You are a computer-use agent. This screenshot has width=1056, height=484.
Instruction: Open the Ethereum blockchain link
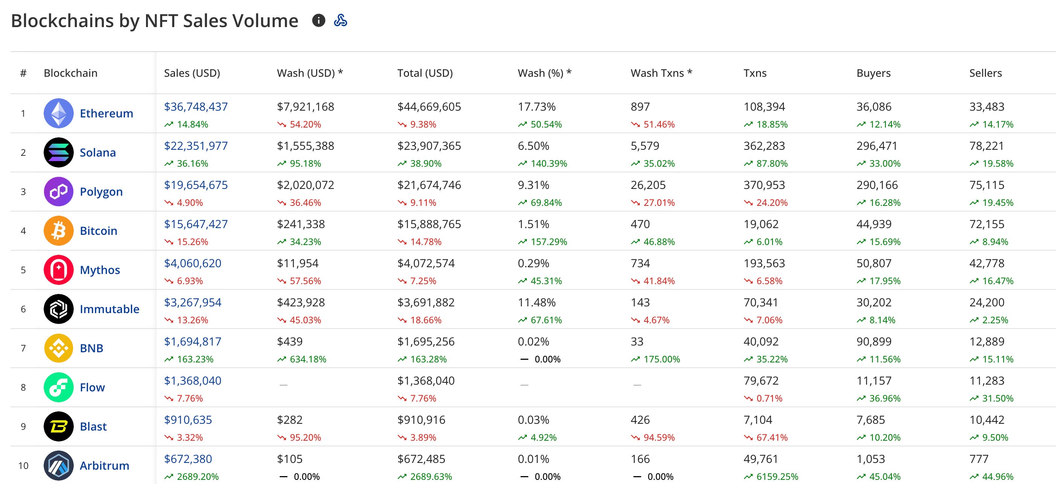click(x=106, y=114)
